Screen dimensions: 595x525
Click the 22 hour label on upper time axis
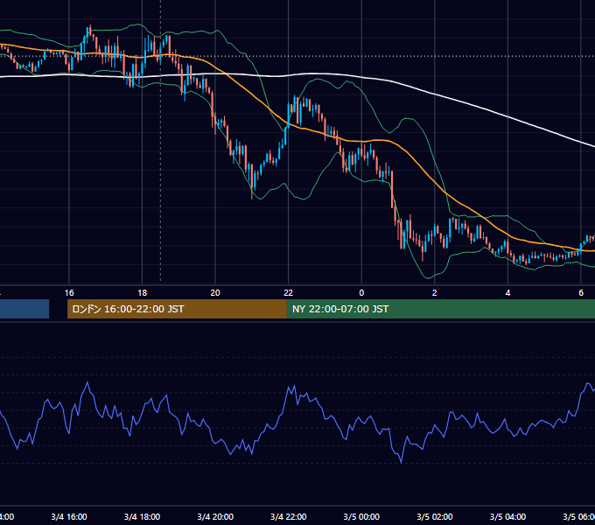[289, 293]
